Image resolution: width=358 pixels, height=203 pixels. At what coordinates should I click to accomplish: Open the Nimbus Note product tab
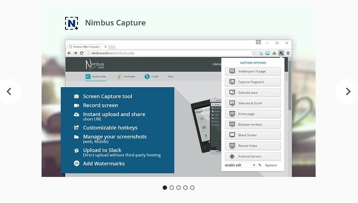click(95, 76)
